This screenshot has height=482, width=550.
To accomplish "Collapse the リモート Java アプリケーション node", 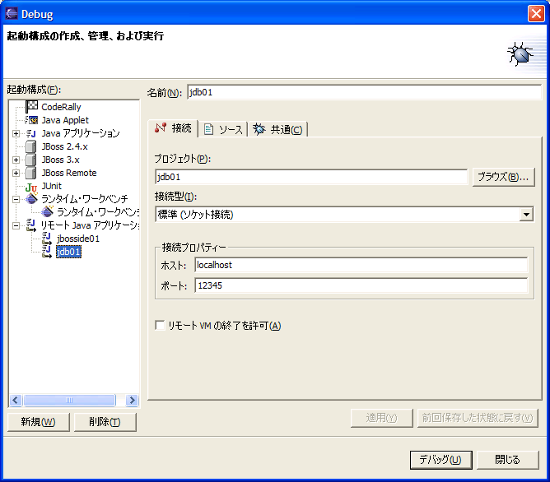I will pyautogui.click(x=16, y=226).
